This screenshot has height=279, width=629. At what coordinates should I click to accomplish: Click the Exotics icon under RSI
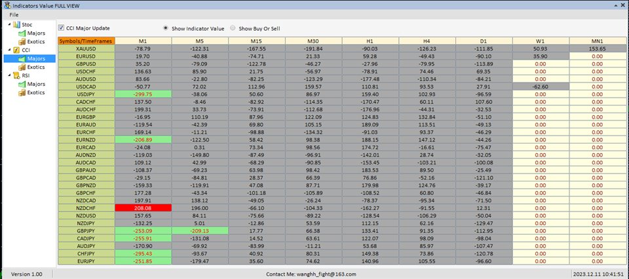click(x=22, y=92)
